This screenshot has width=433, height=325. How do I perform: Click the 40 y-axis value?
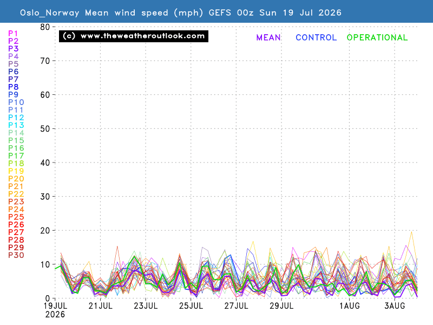pyautogui.click(x=45, y=163)
